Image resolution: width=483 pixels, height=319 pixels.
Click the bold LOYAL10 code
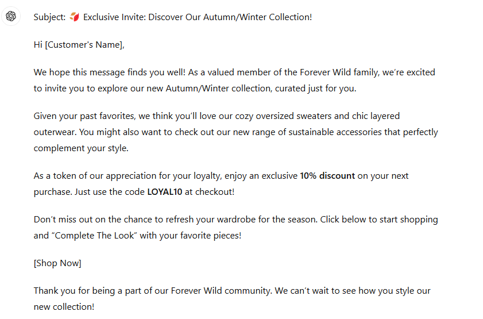click(x=165, y=192)
